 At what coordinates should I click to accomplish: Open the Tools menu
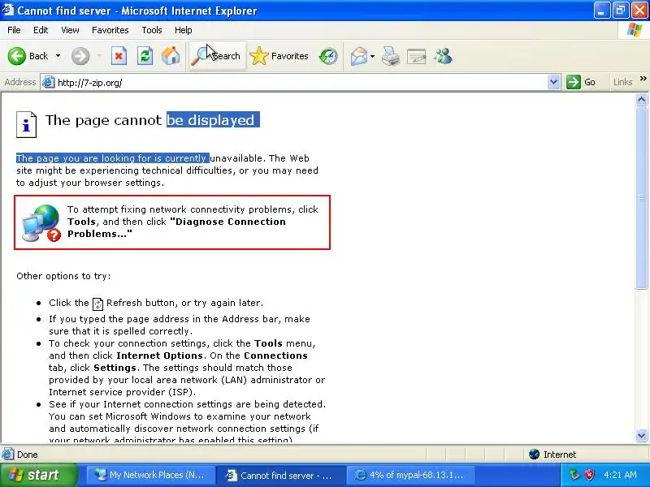point(152,30)
